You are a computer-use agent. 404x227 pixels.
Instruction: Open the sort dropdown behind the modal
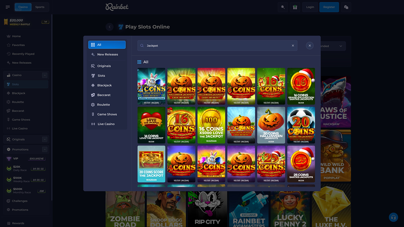(333, 46)
